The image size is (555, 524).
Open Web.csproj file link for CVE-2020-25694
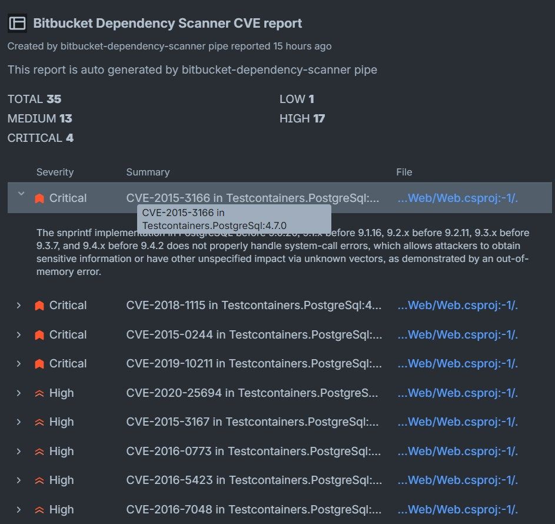click(457, 393)
